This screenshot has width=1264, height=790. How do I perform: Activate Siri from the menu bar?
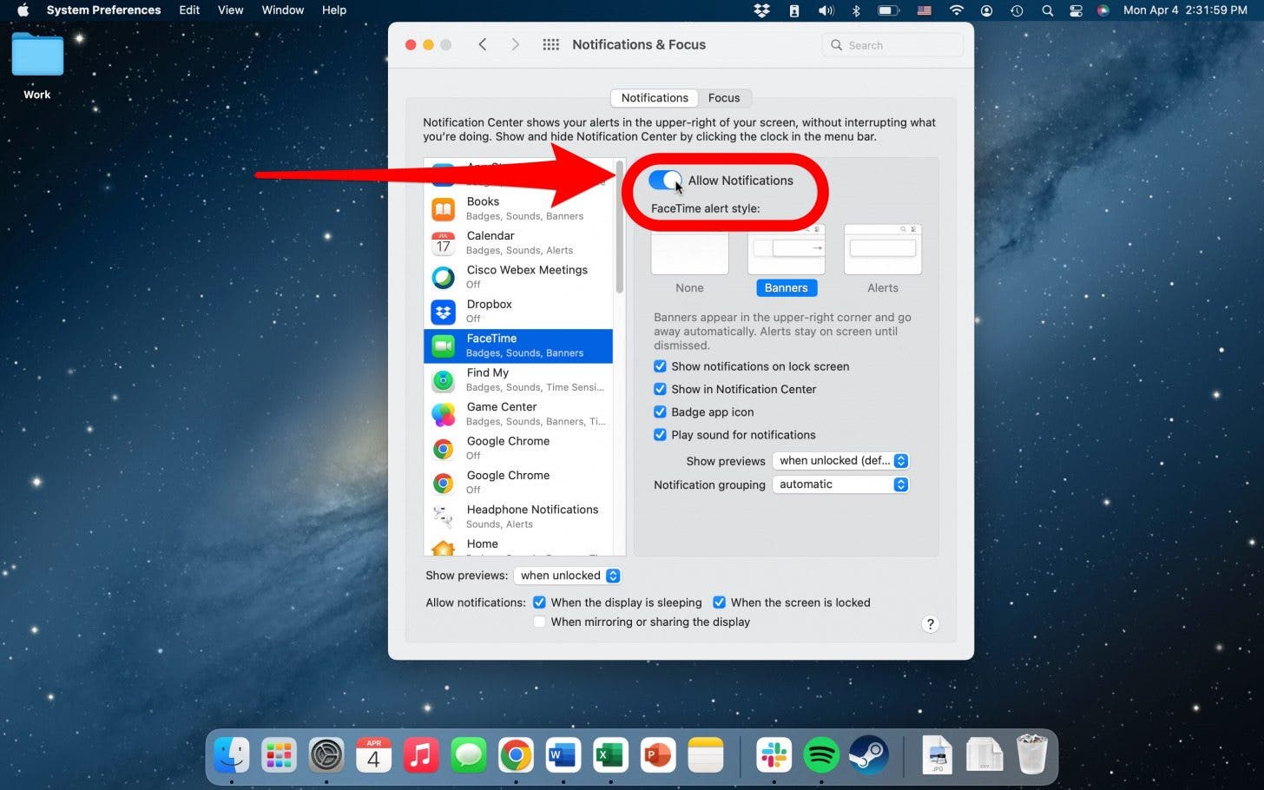coord(1103,10)
